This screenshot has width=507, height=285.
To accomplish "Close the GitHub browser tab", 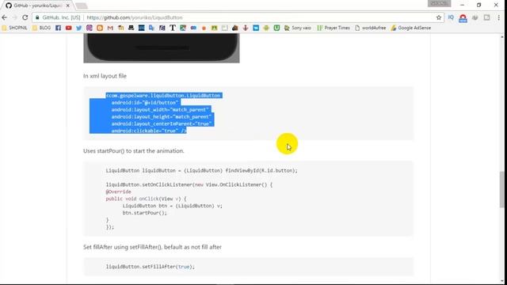I will coord(68,6).
